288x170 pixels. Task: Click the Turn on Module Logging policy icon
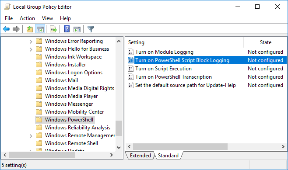(130, 52)
